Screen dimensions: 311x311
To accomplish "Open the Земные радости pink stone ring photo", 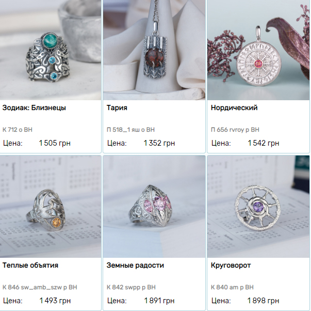I will tap(154, 207).
